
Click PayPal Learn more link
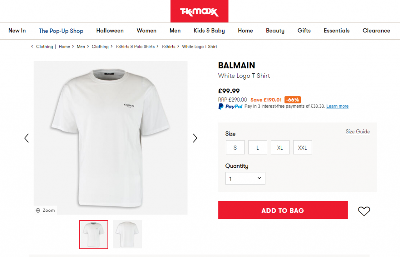click(337, 106)
